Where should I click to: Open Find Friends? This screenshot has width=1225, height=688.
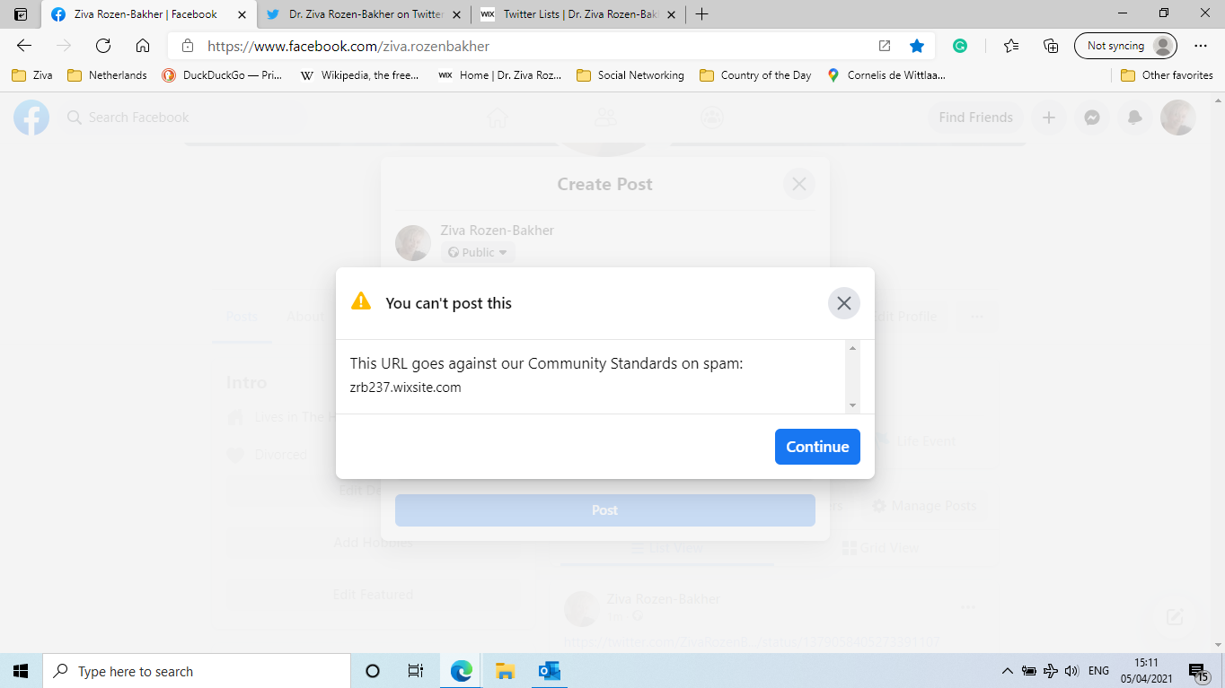click(x=975, y=118)
